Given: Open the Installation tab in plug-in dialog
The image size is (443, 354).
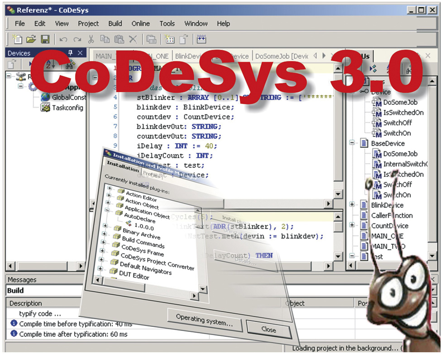Looking at the screenshot, I should point(123,166).
